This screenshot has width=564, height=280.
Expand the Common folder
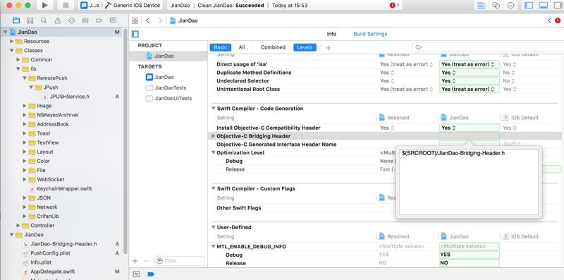pyautogui.click(x=18, y=60)
